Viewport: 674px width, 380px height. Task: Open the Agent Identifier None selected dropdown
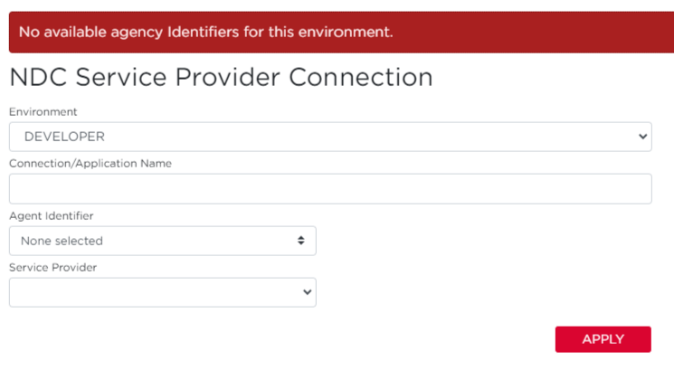[163, 241]
